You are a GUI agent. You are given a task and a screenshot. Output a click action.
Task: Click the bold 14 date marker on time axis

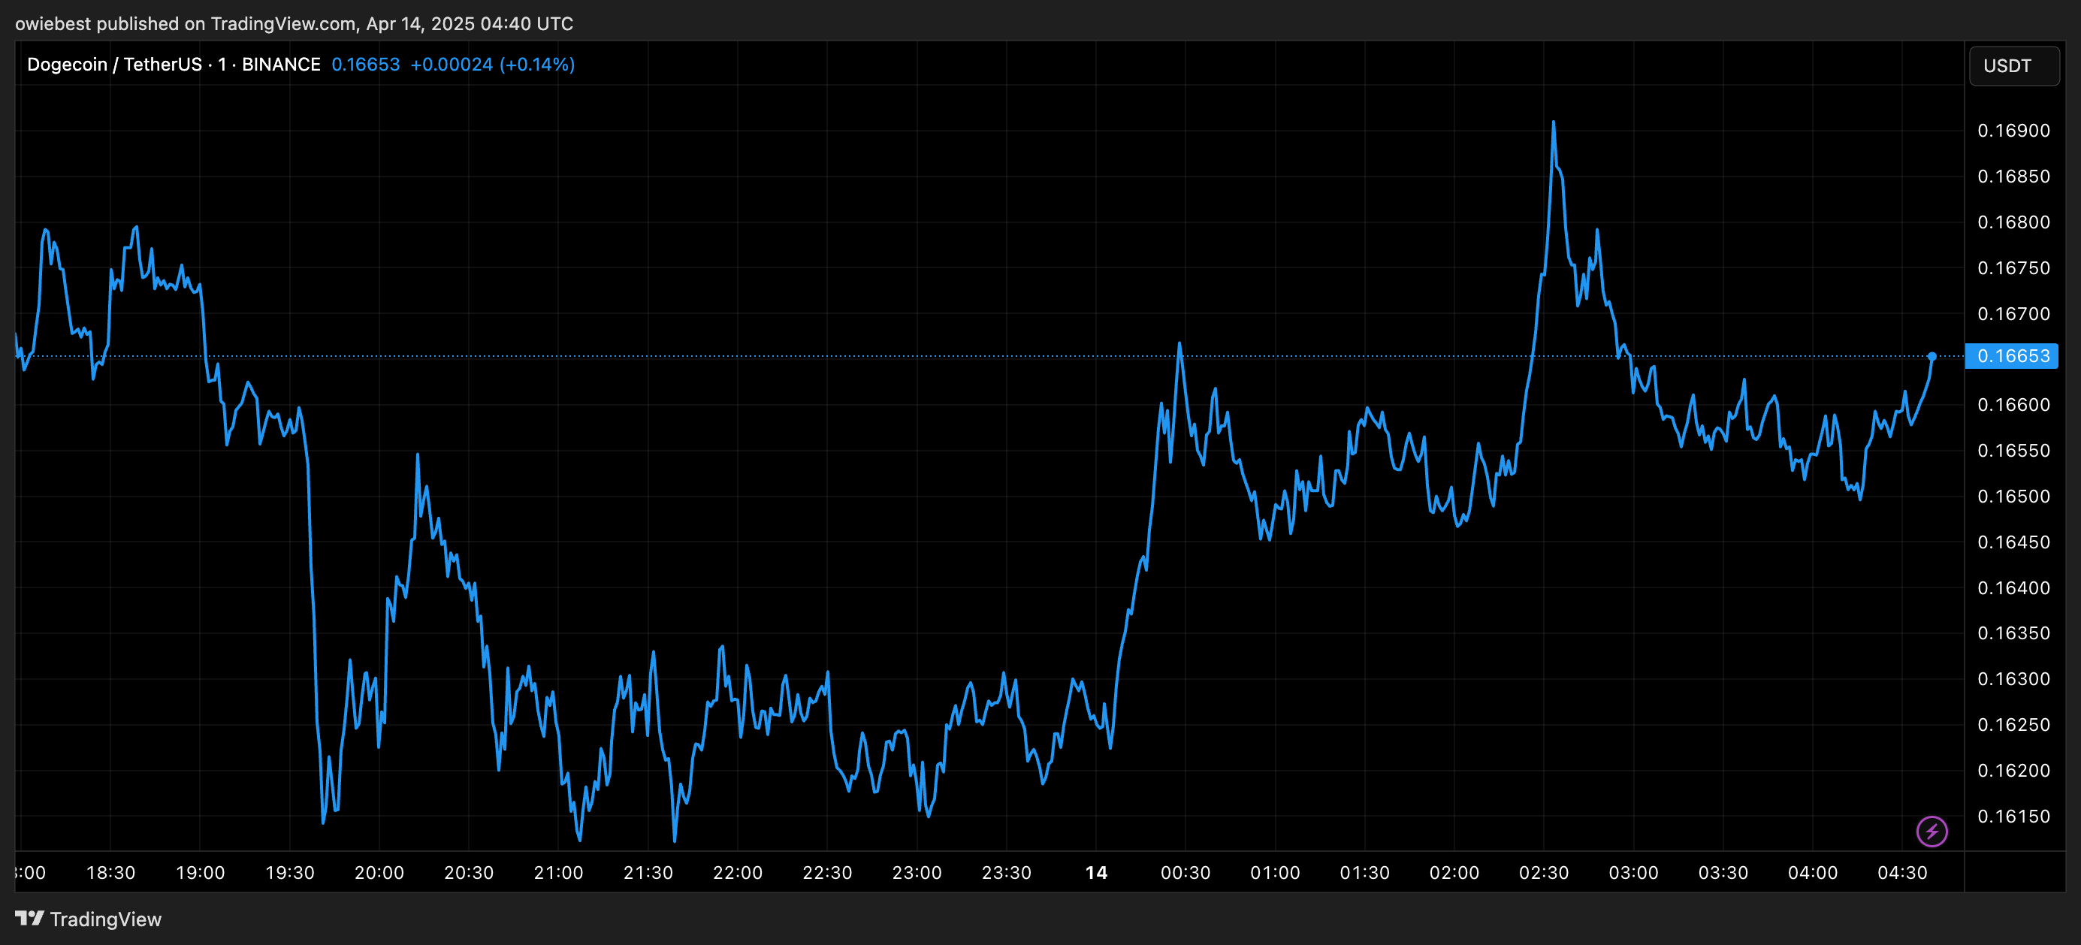[1096, 872]
